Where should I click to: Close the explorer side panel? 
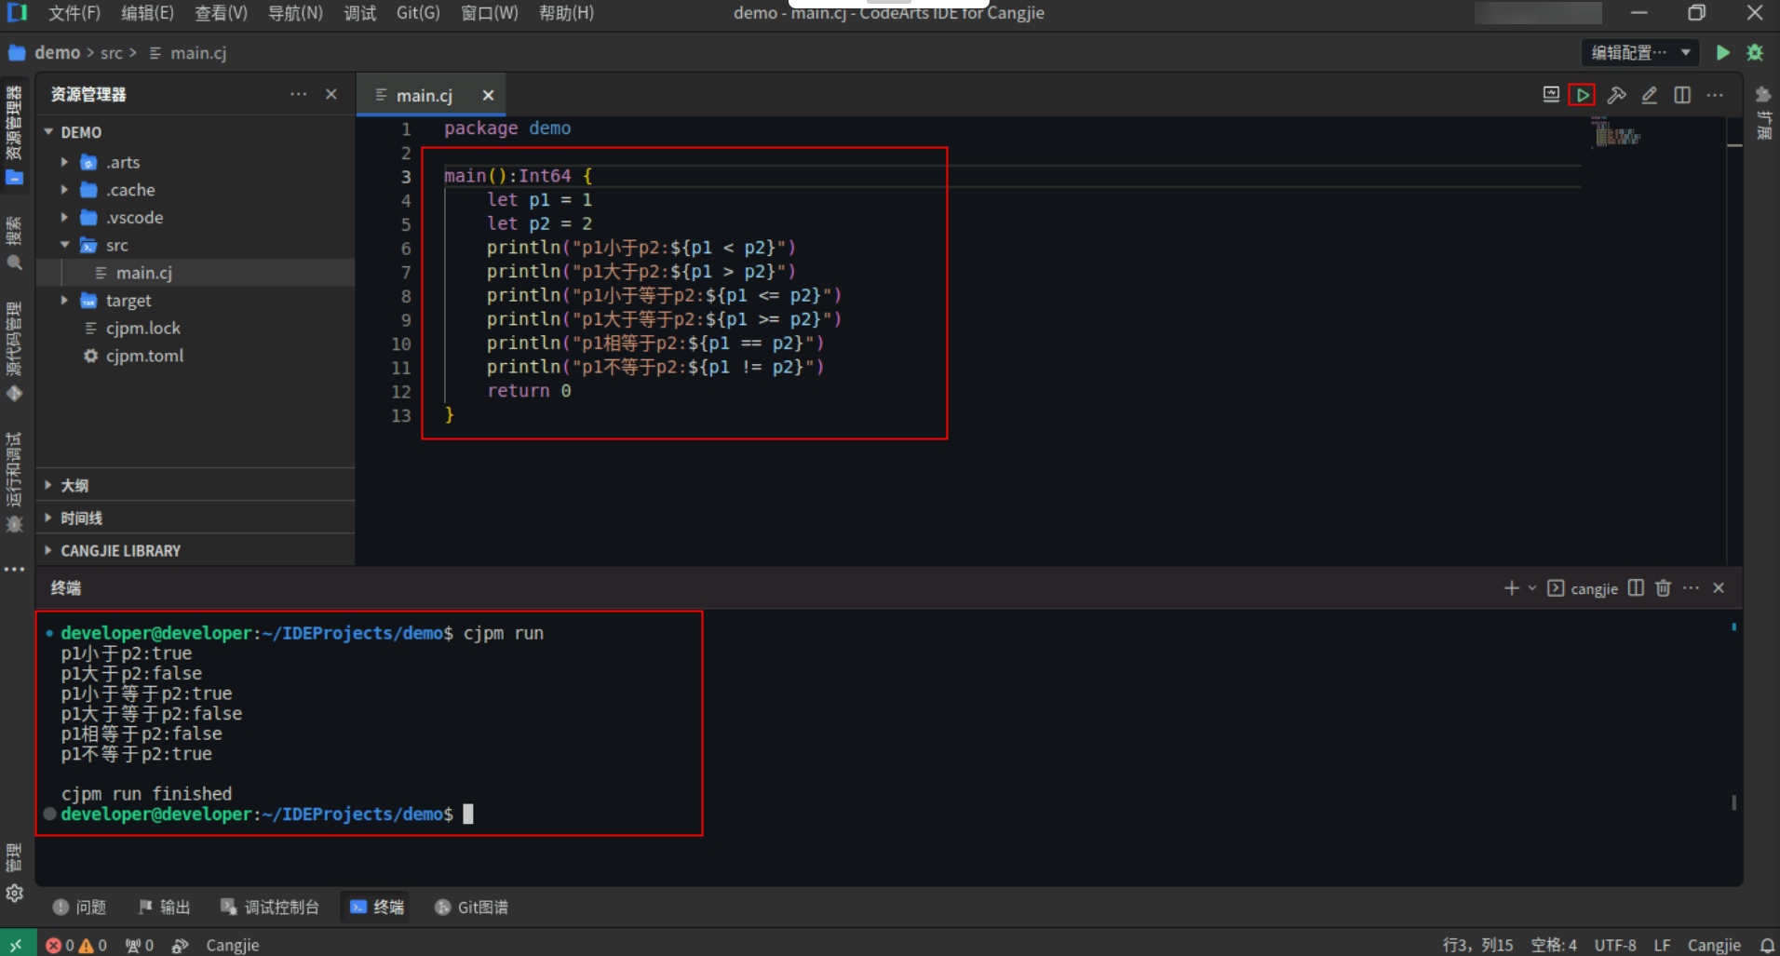click(331, 94)
